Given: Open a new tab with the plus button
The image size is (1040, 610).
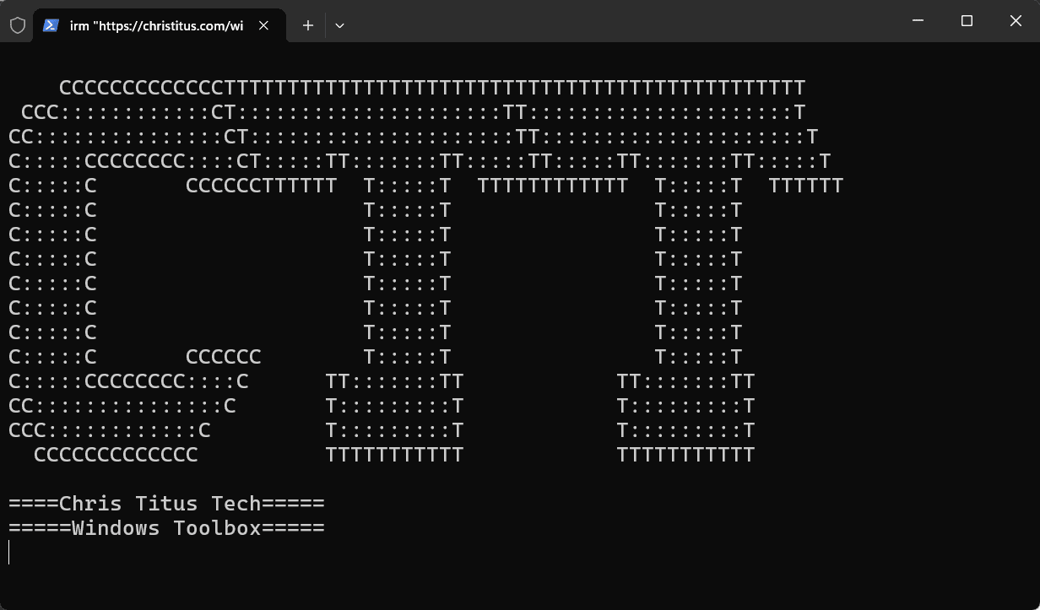Looking at the screenshot, I should tap(308, 25).
